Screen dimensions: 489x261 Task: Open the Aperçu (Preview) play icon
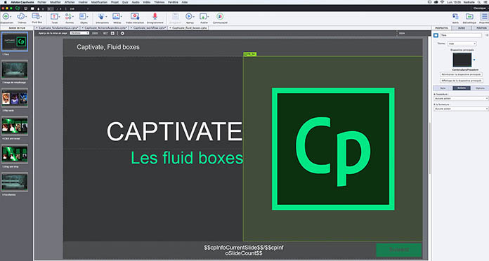pos(189,18)
